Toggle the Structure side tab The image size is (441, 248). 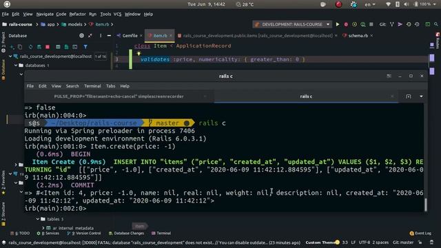[x=3, y=214]
